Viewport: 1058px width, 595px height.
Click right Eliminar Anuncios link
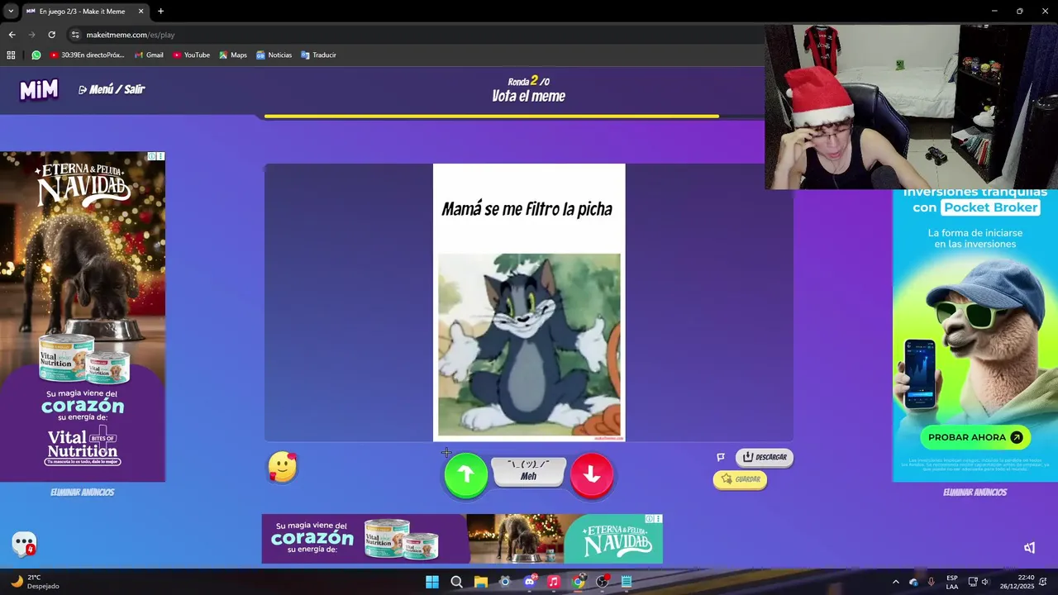coord(975,493)
